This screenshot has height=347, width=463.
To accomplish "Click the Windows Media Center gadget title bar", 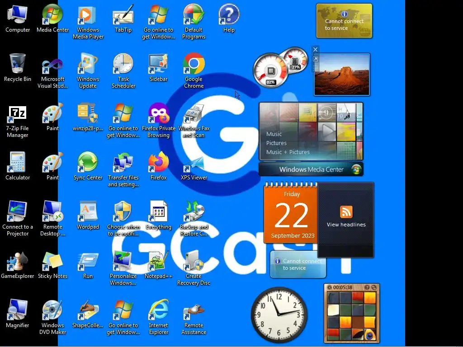I will [311, 169].
